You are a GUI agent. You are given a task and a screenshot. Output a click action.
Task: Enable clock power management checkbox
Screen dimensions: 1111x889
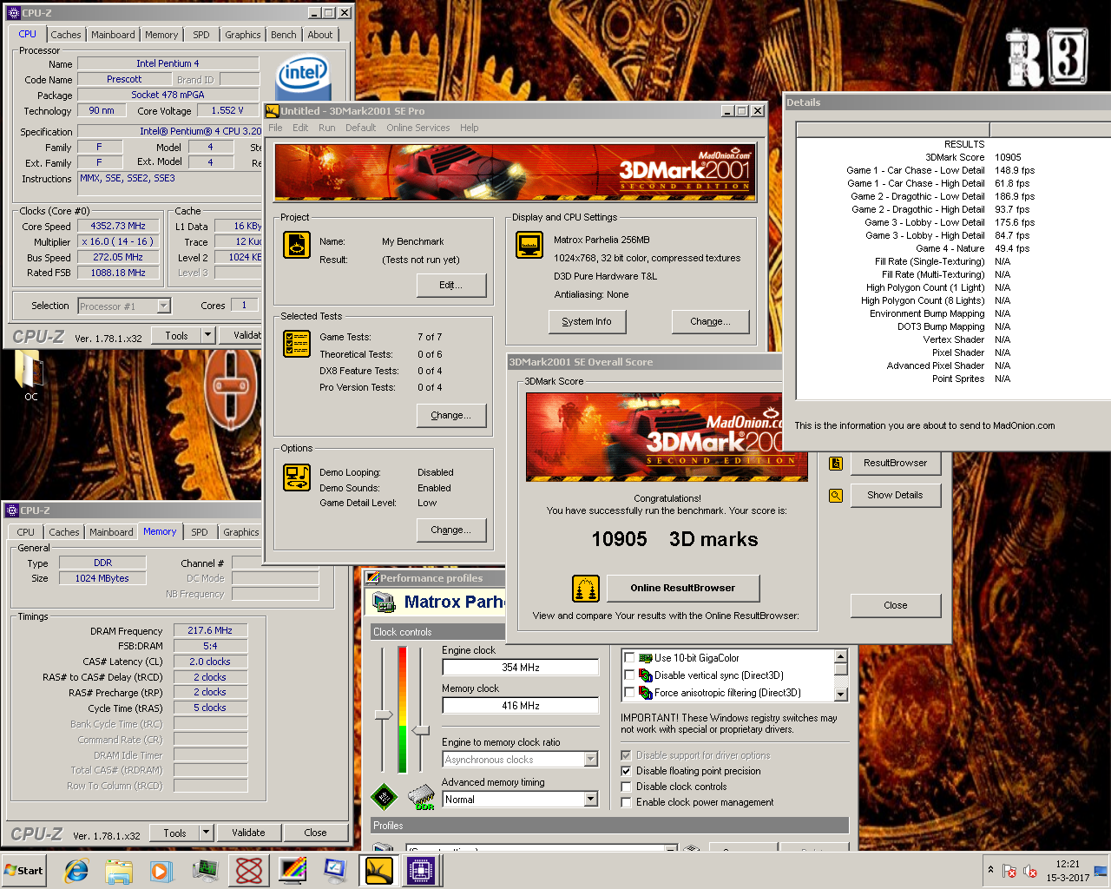tap(626, 802)
